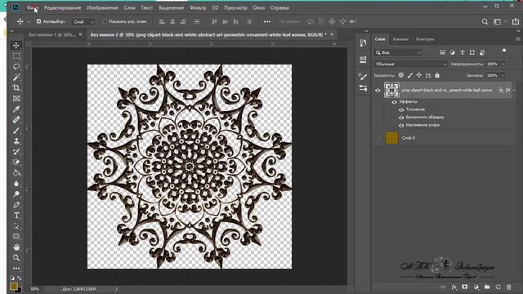Click the search magnifier in the options bar

click(x=485, y=22)
